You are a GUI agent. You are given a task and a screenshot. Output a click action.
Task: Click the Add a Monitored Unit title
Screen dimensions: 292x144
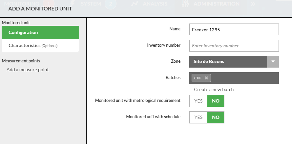(x=40, y=9)
